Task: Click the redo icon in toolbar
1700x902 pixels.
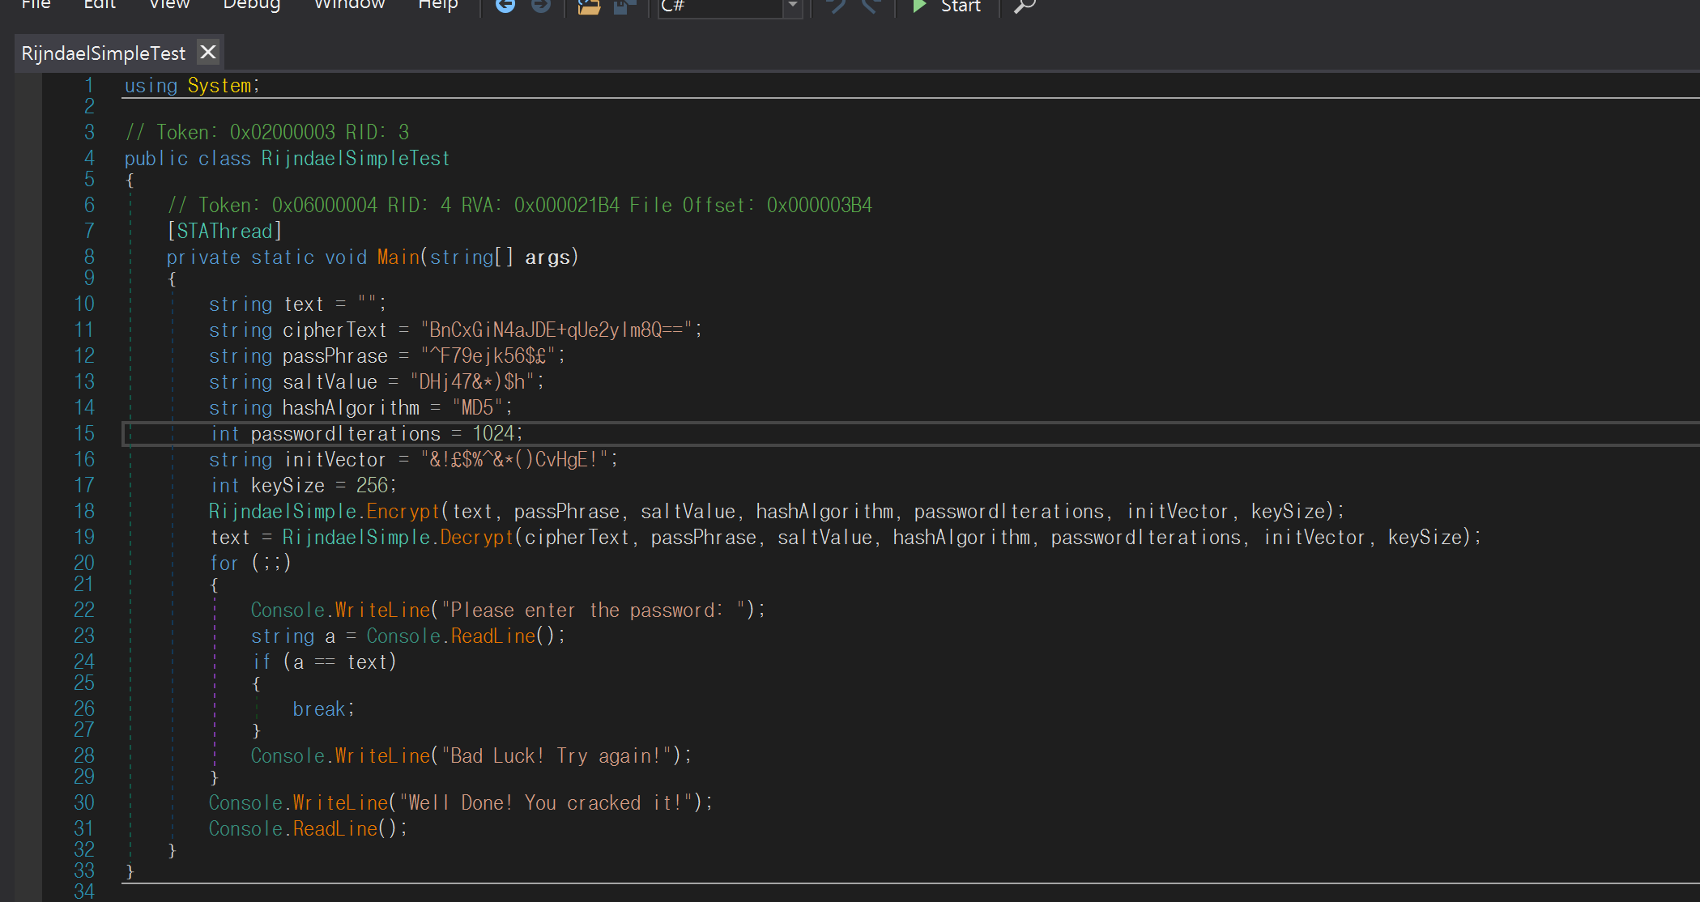Action: (871, 6)
